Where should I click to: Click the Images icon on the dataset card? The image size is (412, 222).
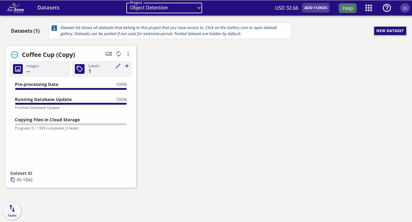click(x=18, y=69)
